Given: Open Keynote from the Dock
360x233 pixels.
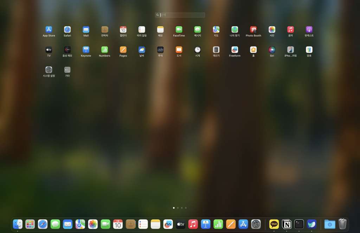Looking at the screenshot, I should pos(205,224).
